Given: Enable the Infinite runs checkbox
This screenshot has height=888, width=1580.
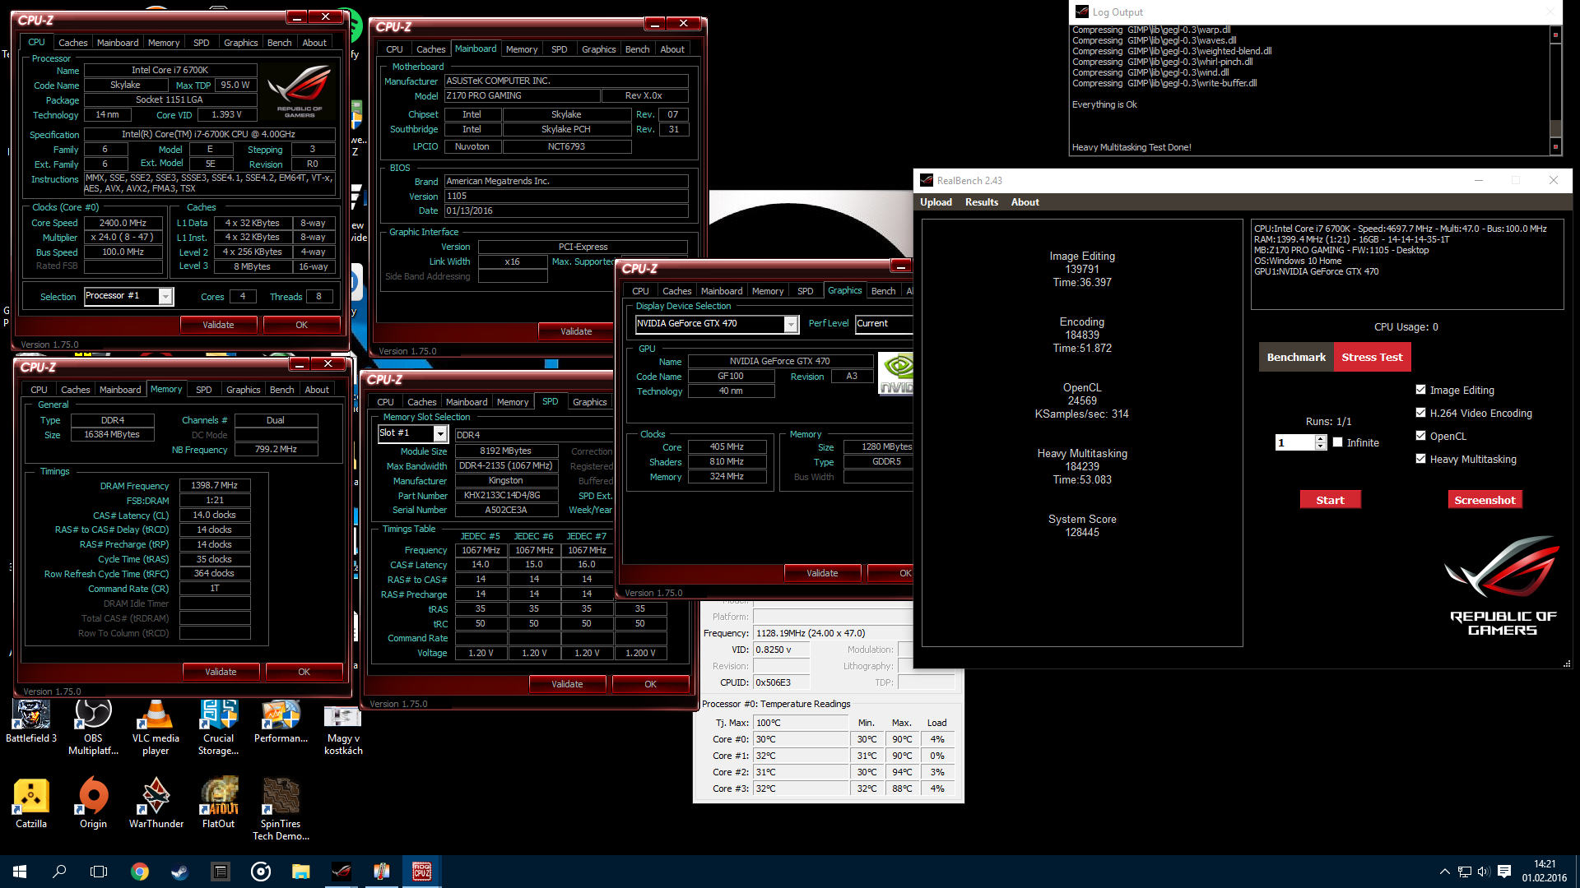Looking at the screenshot, I should tap(1337, 442).
